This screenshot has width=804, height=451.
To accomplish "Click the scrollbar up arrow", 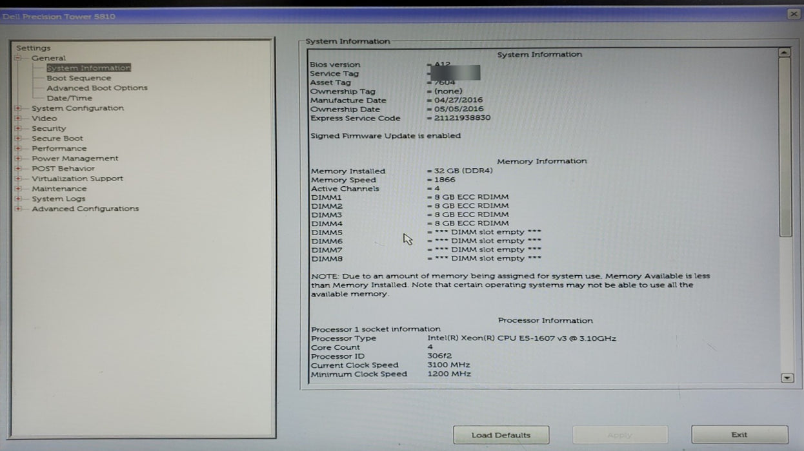I will pos(785,53).
